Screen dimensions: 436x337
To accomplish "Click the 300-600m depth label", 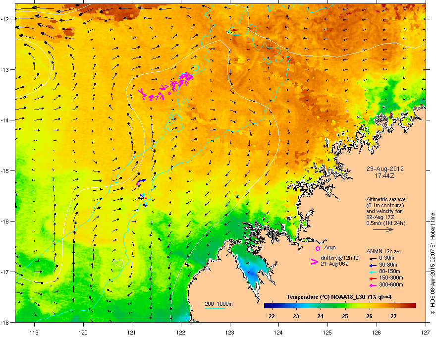I will [391, 285].
